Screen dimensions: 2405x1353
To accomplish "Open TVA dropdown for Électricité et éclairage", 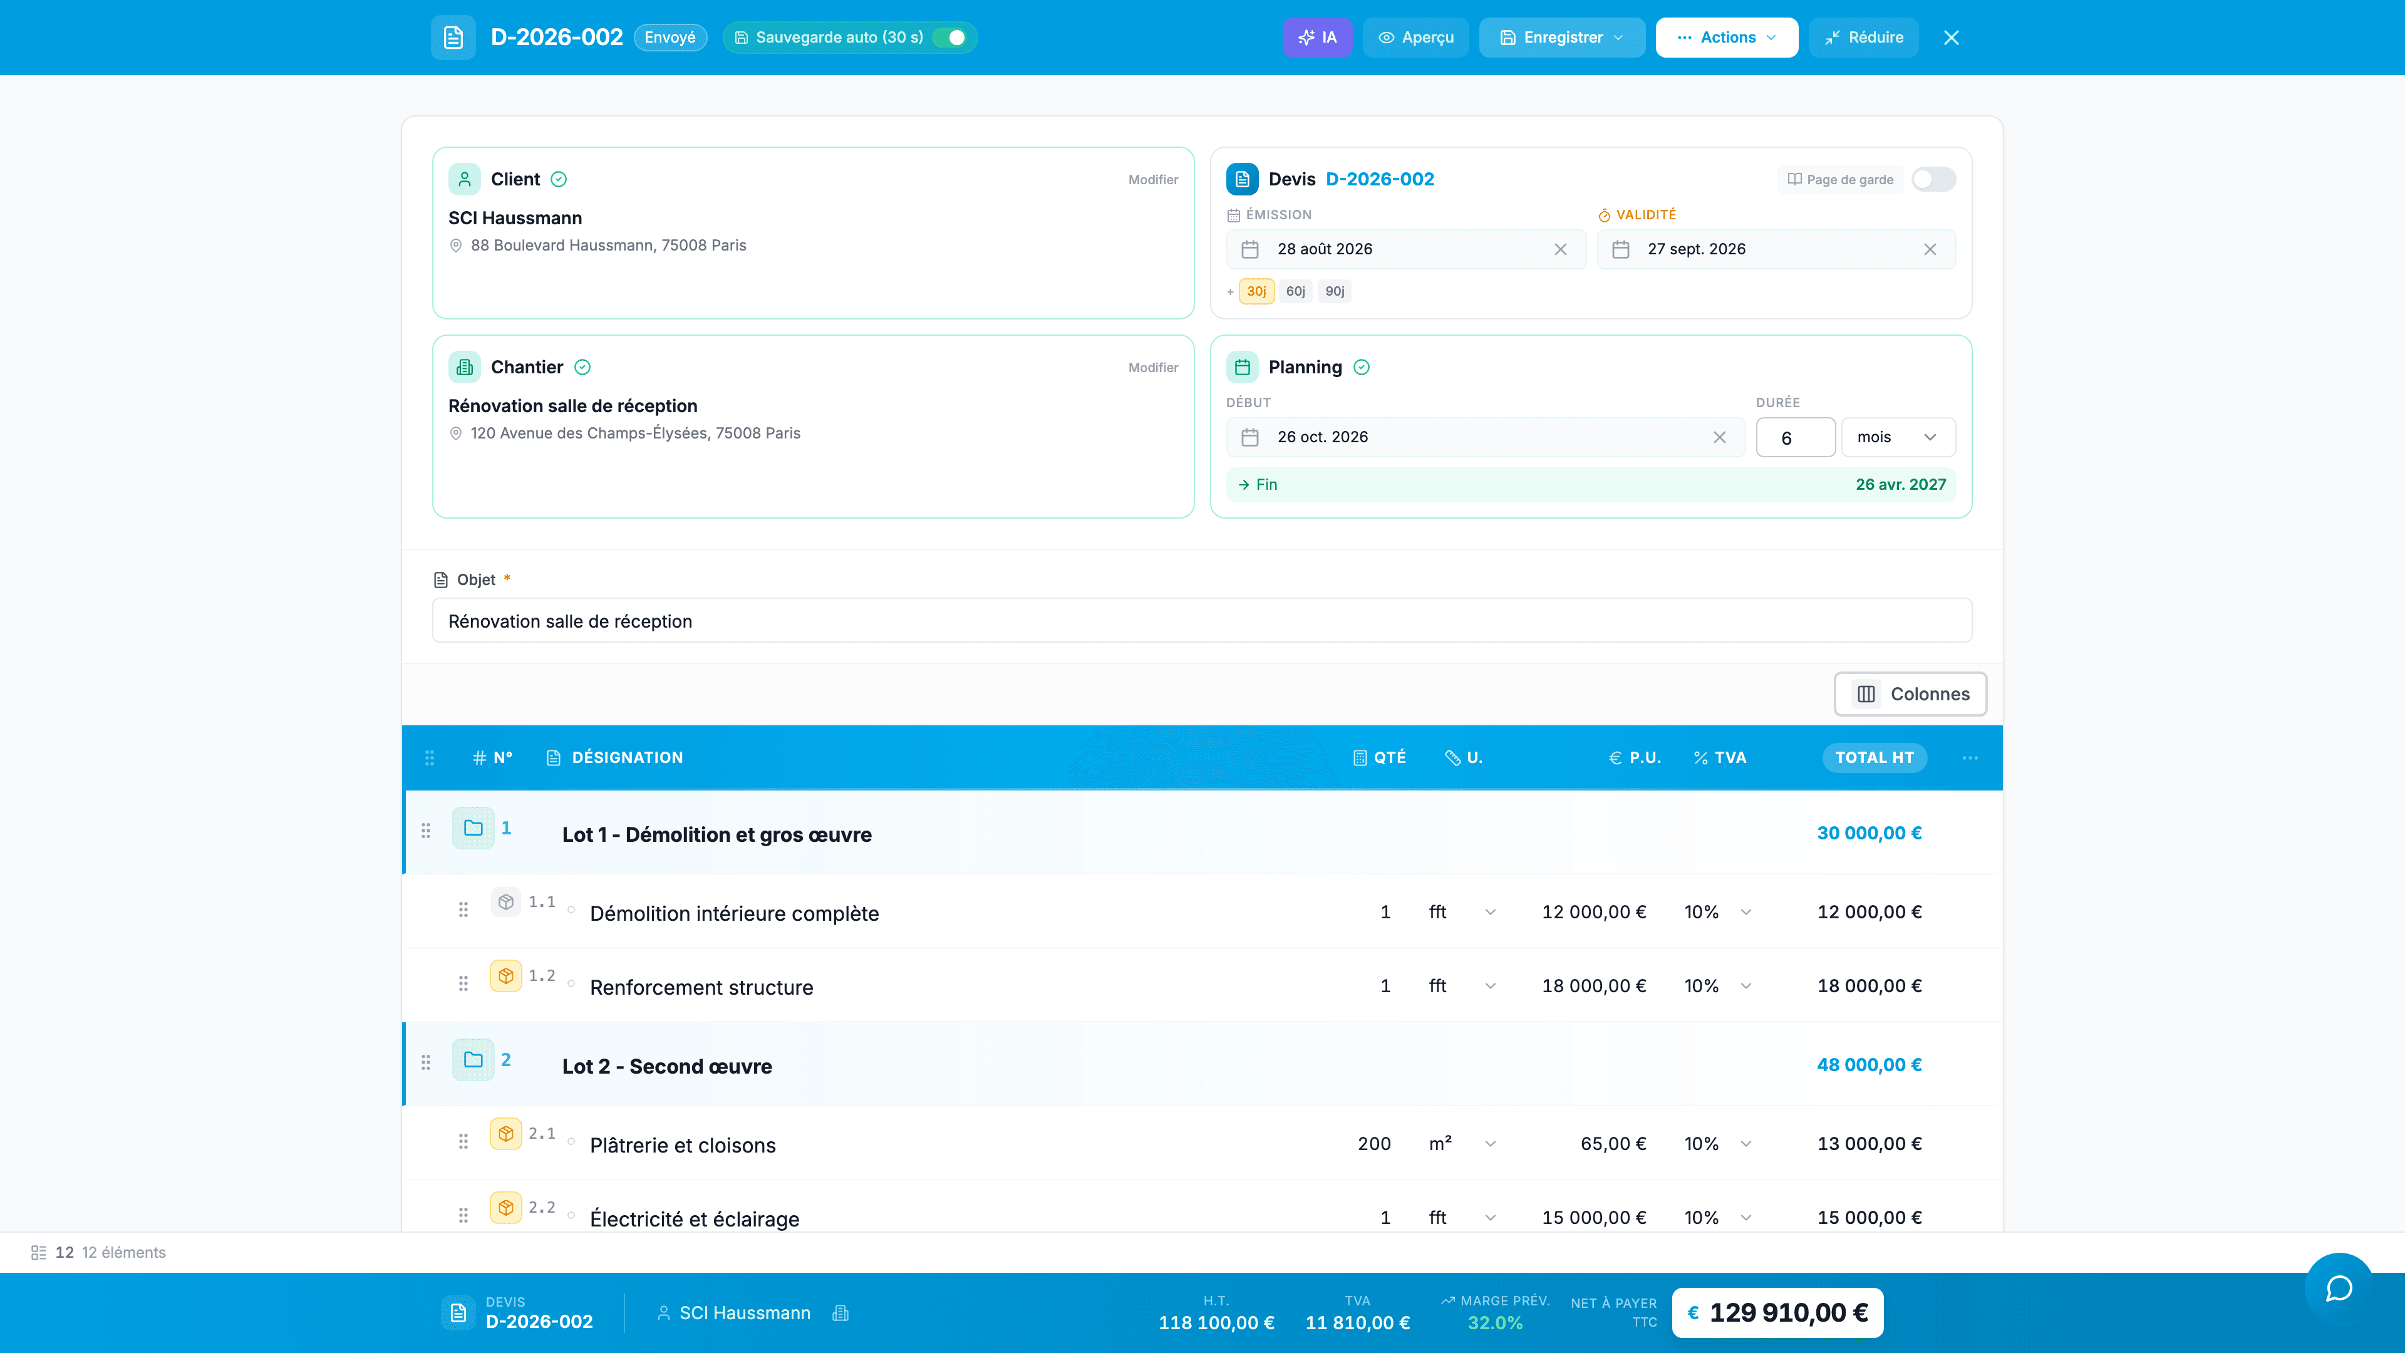I will 1746,1218.
